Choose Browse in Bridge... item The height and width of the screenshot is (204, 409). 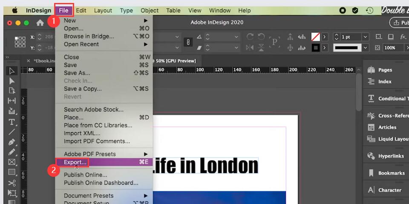(x=104, y=36)
